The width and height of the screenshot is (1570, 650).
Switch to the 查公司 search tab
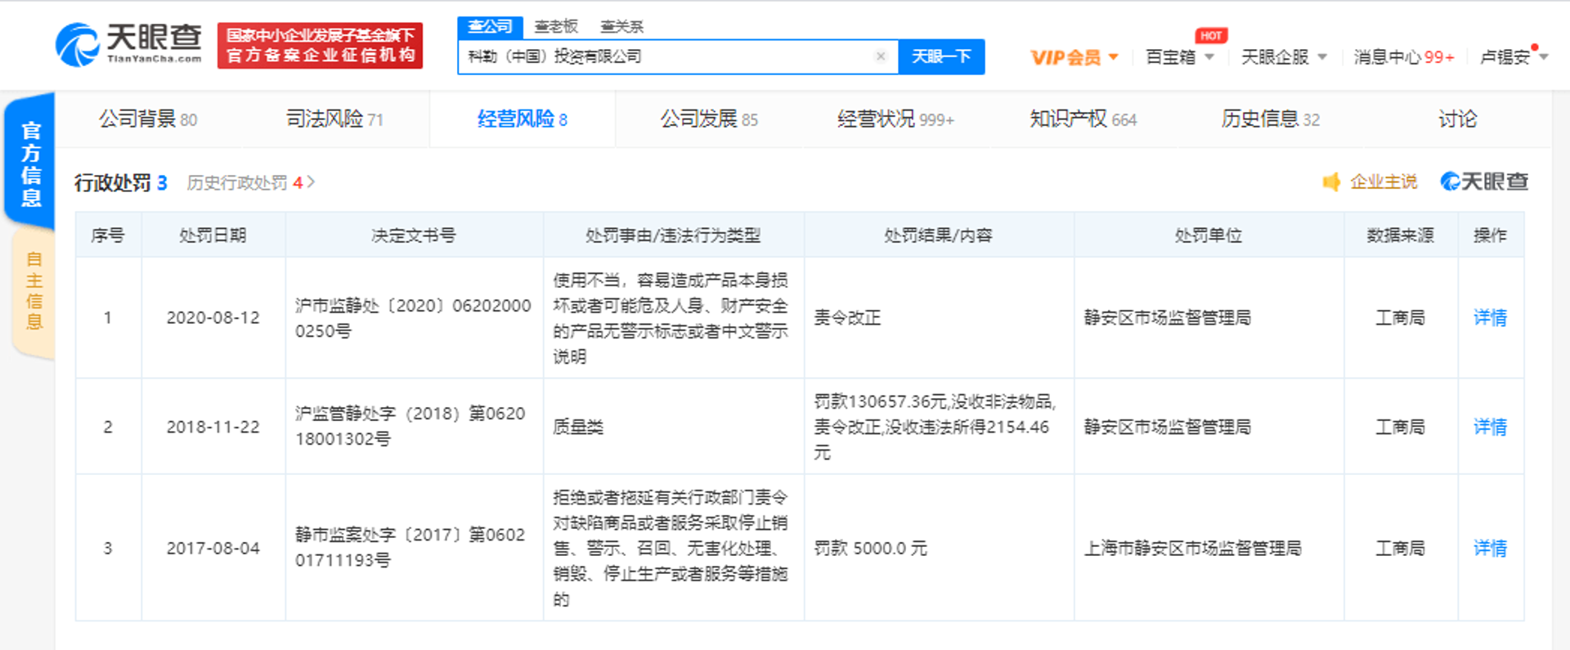(490, 27)
